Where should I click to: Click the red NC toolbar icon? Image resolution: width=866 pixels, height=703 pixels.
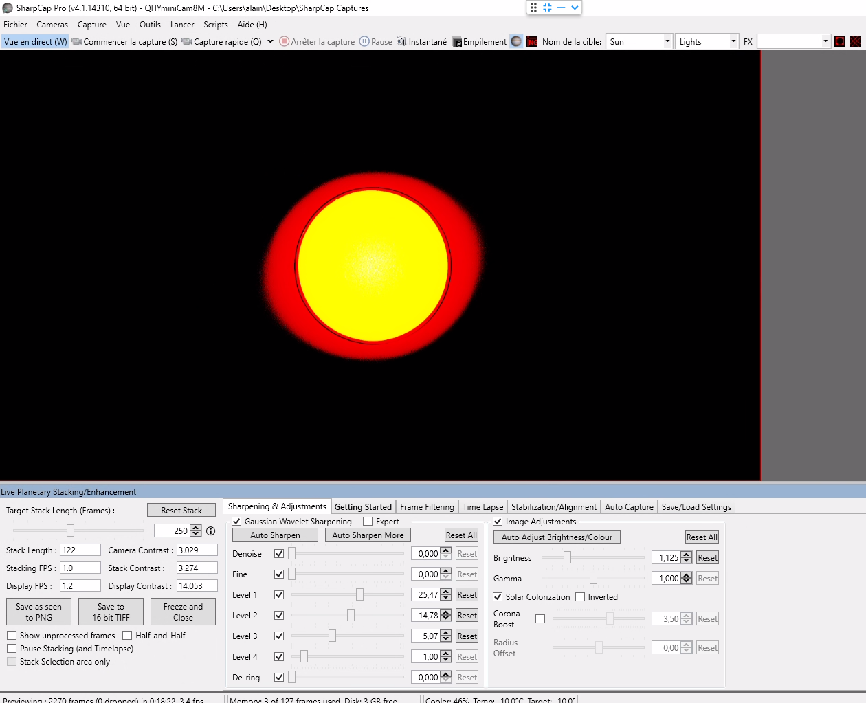click(x=531, y=41)
